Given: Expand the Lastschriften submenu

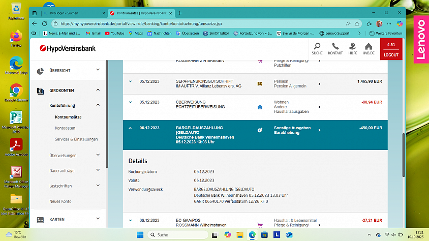Looking at the screenshot, I should 98,186.
